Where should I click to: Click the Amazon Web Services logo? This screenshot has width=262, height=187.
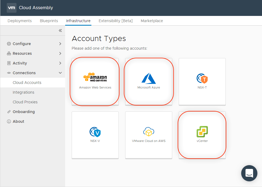95,77
